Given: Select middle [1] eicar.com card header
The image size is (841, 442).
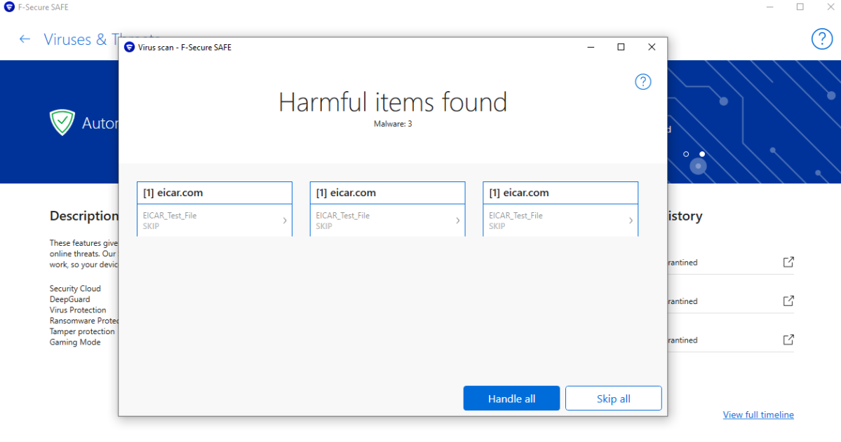Looking at the screenshot, I should pyautogui.click(x=387, y=193).
